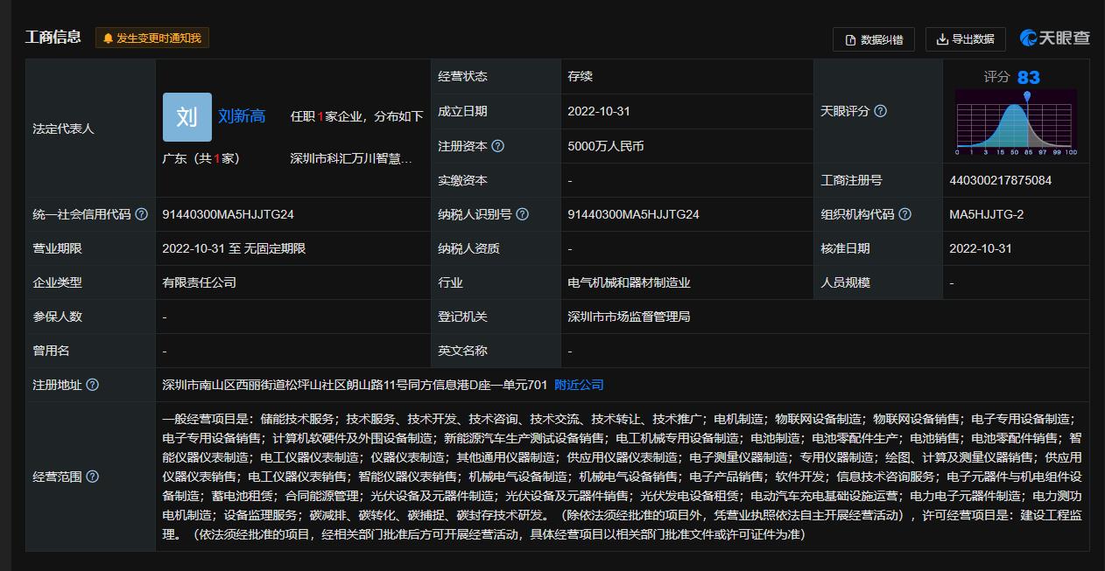Image resolution: width=1105 pixels, height=571 pixels.
Task: Click the help icon beside 注册地址
Action: tap(93, 385)
